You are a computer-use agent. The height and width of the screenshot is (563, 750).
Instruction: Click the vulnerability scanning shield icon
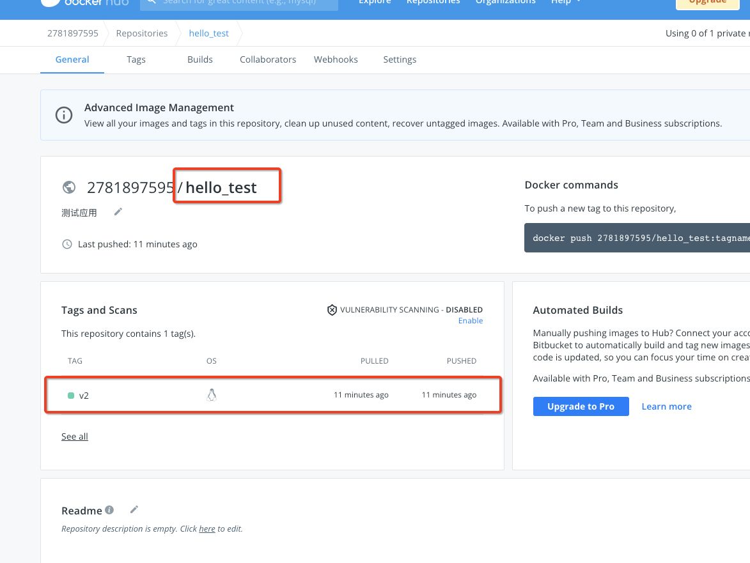click(x=332, y=309)
